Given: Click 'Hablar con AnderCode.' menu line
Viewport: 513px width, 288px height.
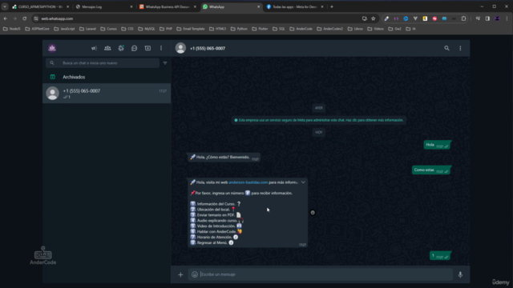Looking at the screenshot, I should (216, 231).
